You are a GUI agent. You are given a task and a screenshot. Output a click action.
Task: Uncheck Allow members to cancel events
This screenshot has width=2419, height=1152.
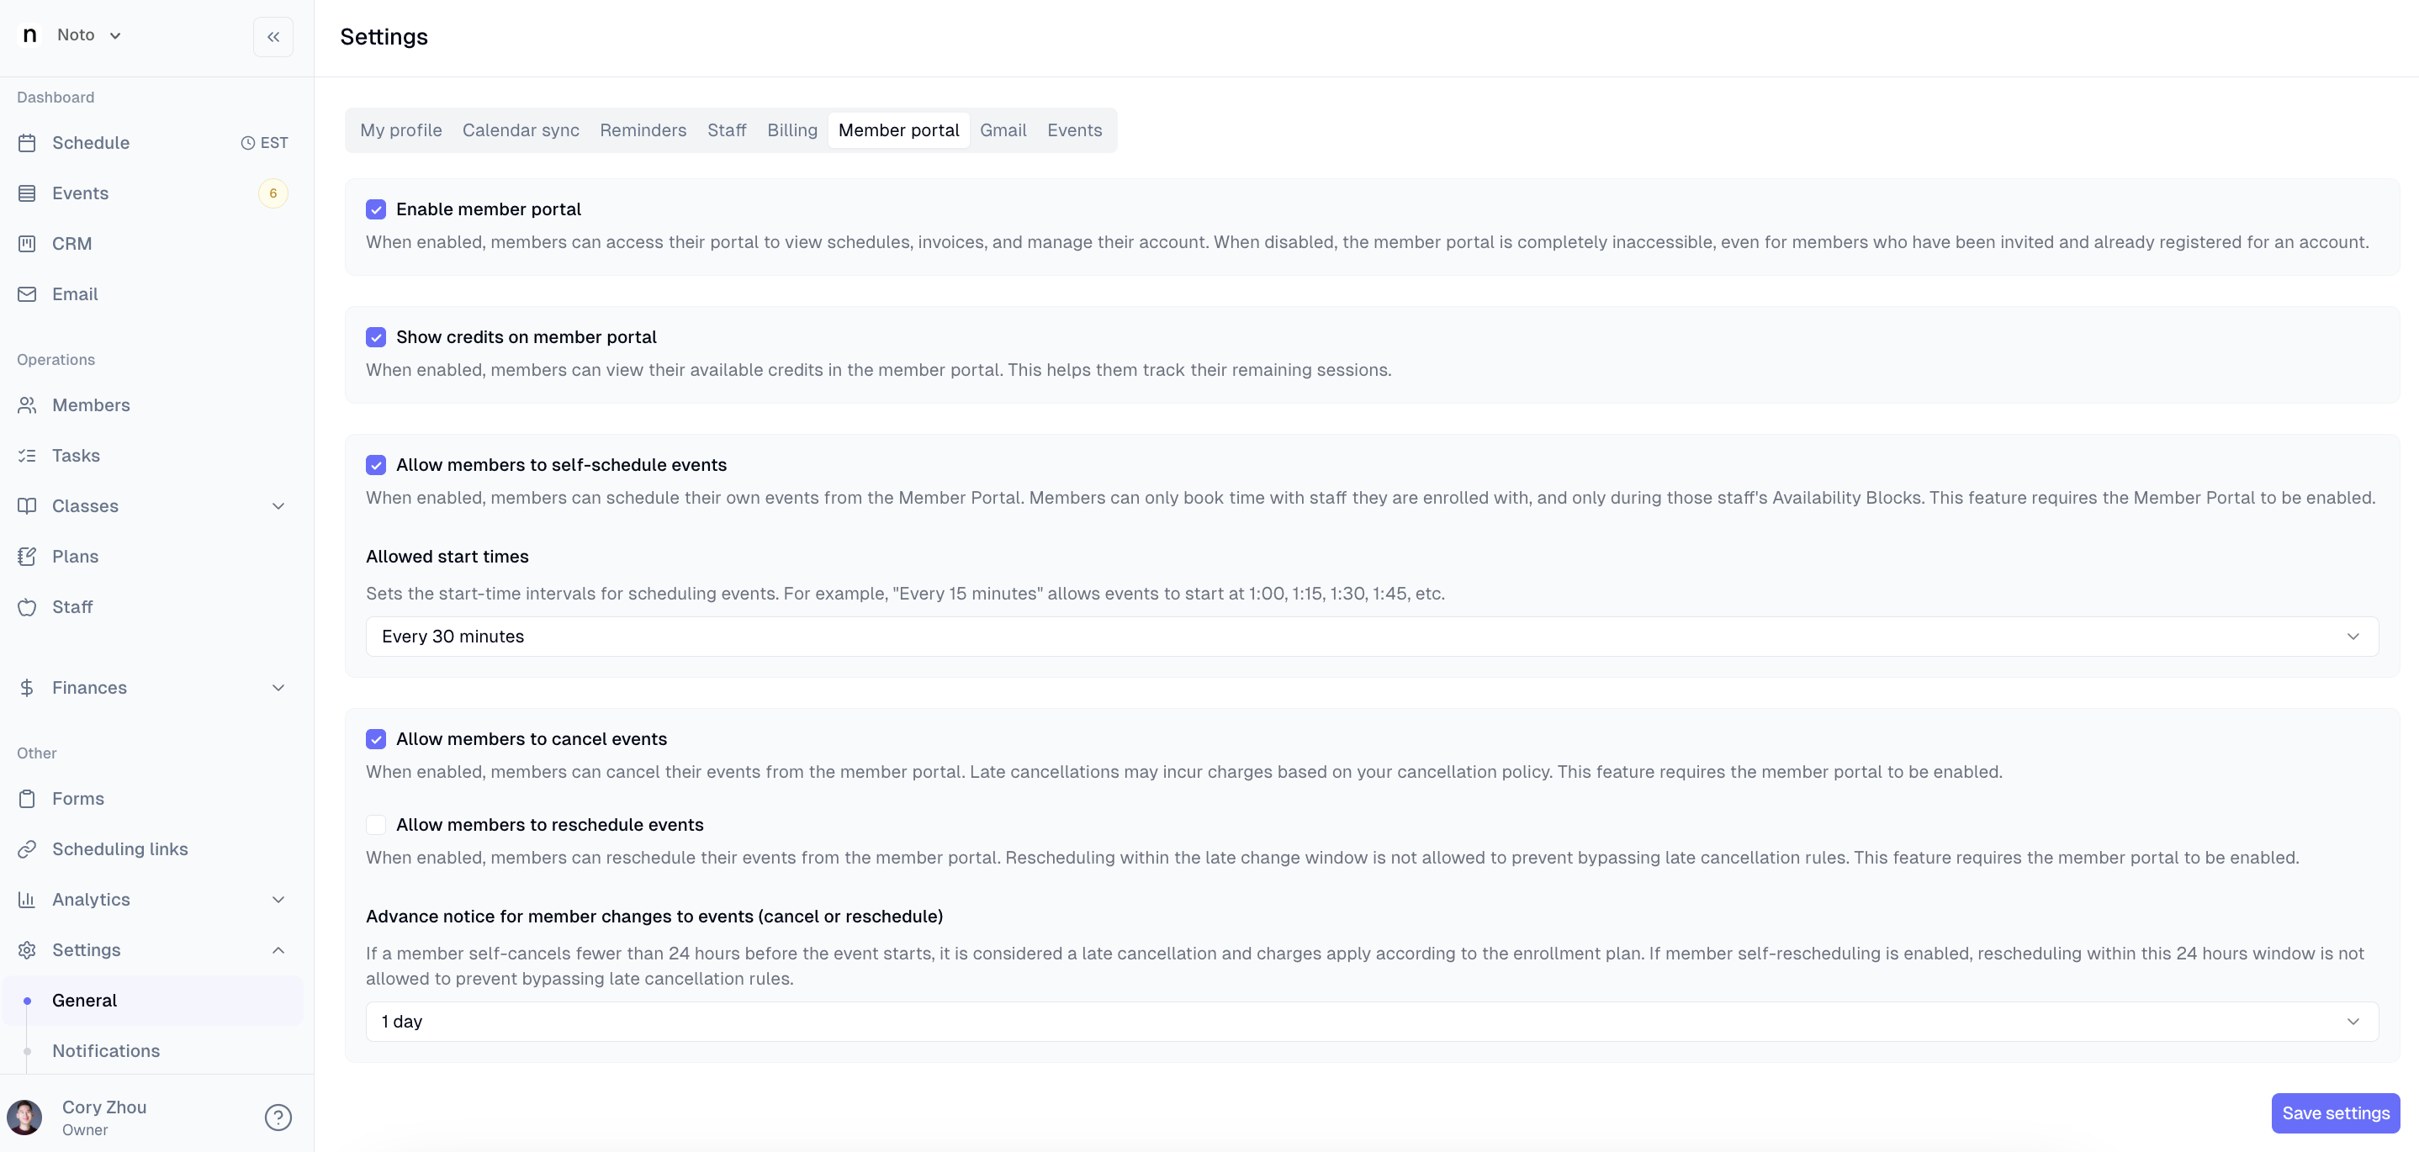pyautogui.click(x=376, y=739)
